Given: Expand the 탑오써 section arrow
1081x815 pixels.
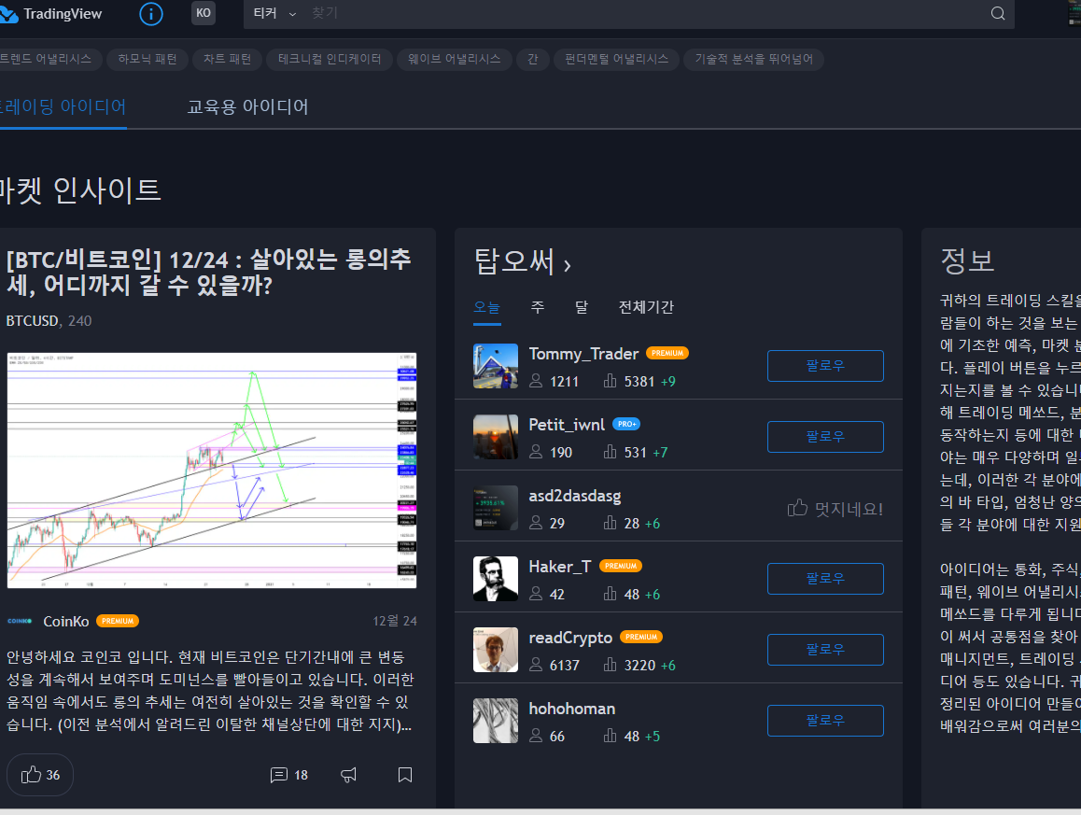Looking at the screenshot, I should click(567, 265).
